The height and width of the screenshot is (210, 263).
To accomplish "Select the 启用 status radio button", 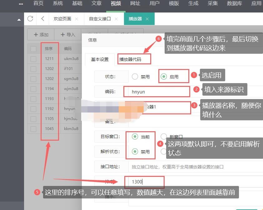I will (x=163, y=77).
